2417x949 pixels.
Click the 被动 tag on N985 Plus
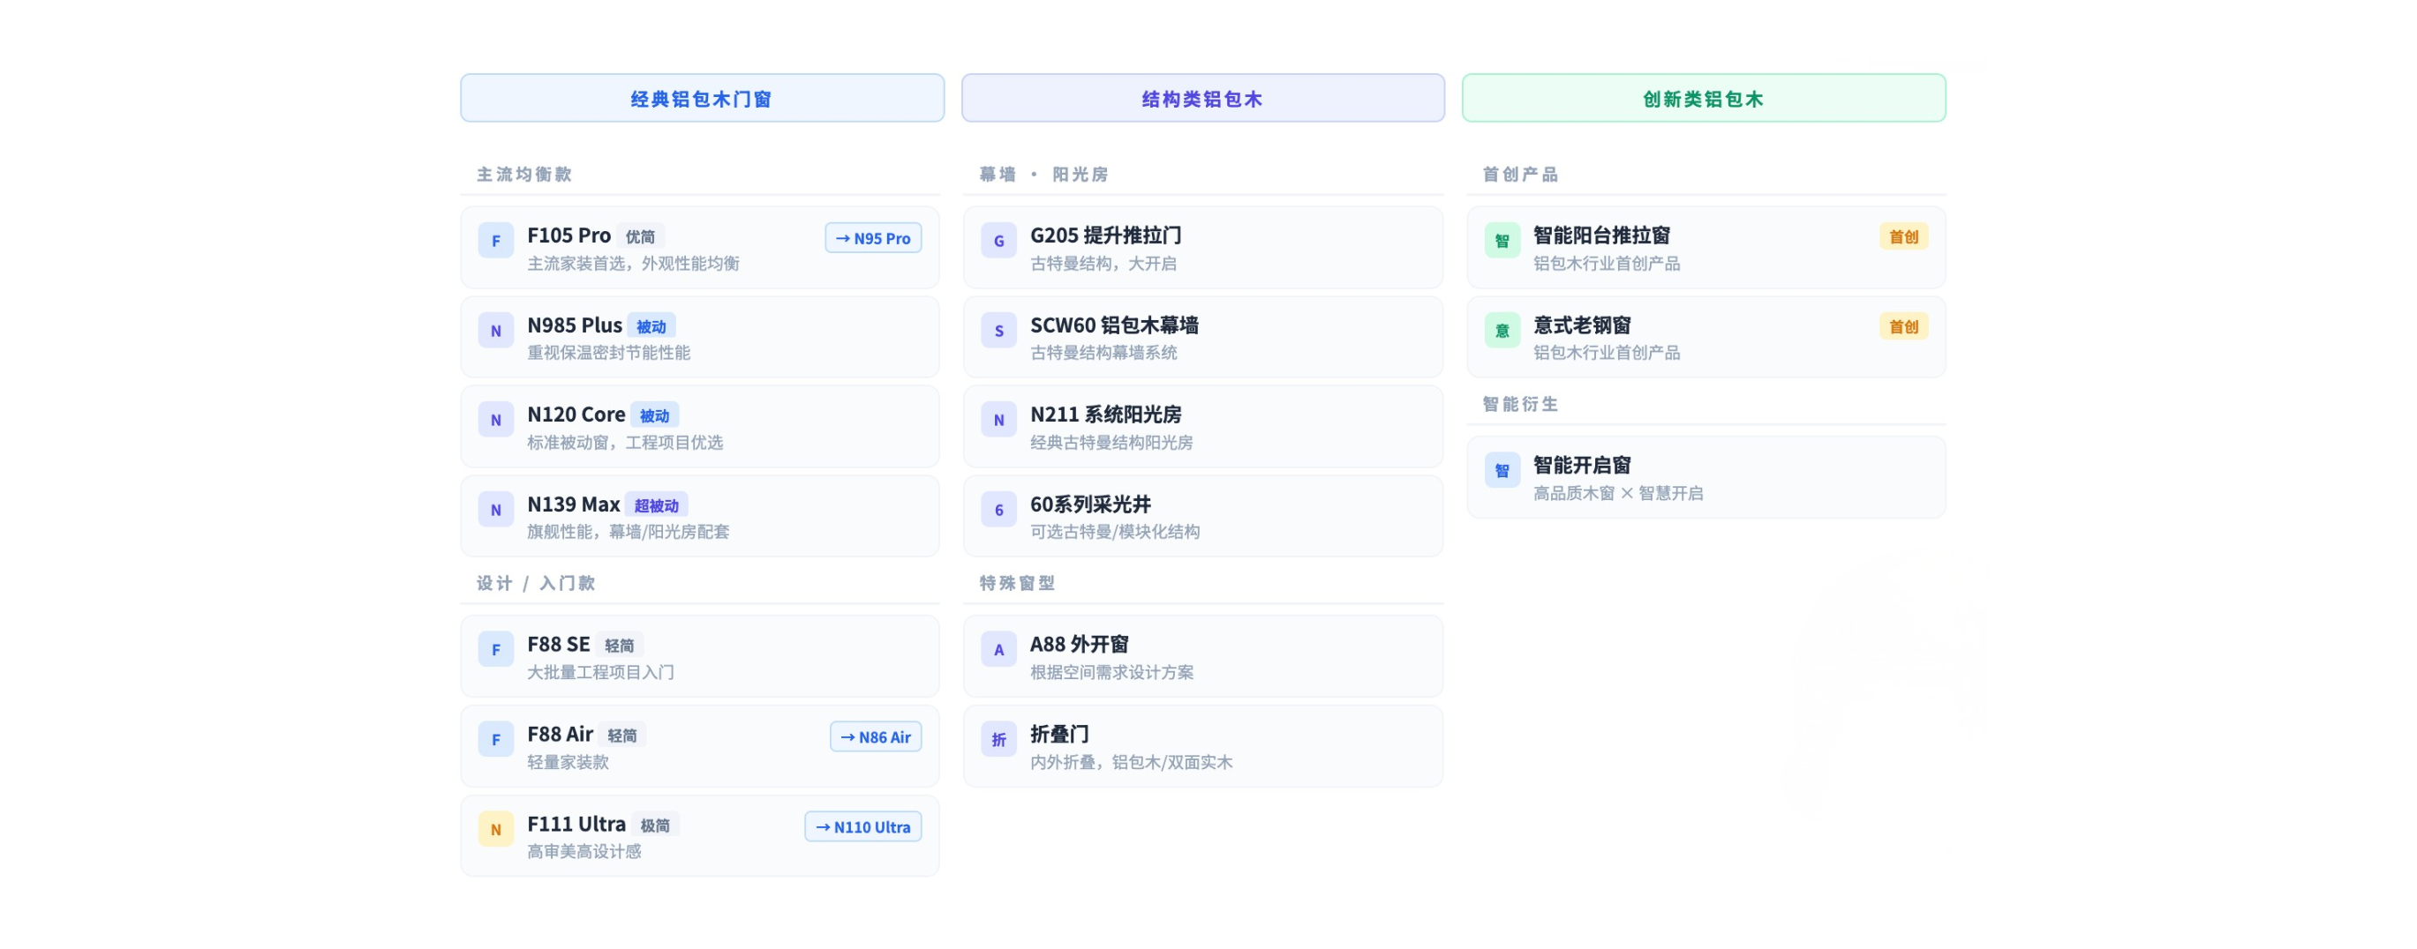[651, 326]
